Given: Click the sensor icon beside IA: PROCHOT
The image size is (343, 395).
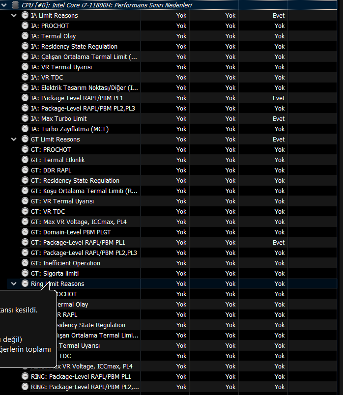Looking at the screenshot, I should (x=25, y=26).
